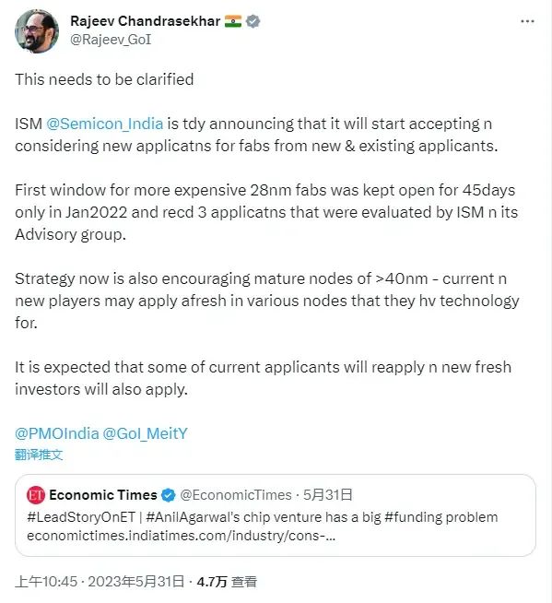552x603 pixels.
Task: Open the @EconomicTimes handle in quoted tweet
Action: pyautogui.click(x=236, y=495)
